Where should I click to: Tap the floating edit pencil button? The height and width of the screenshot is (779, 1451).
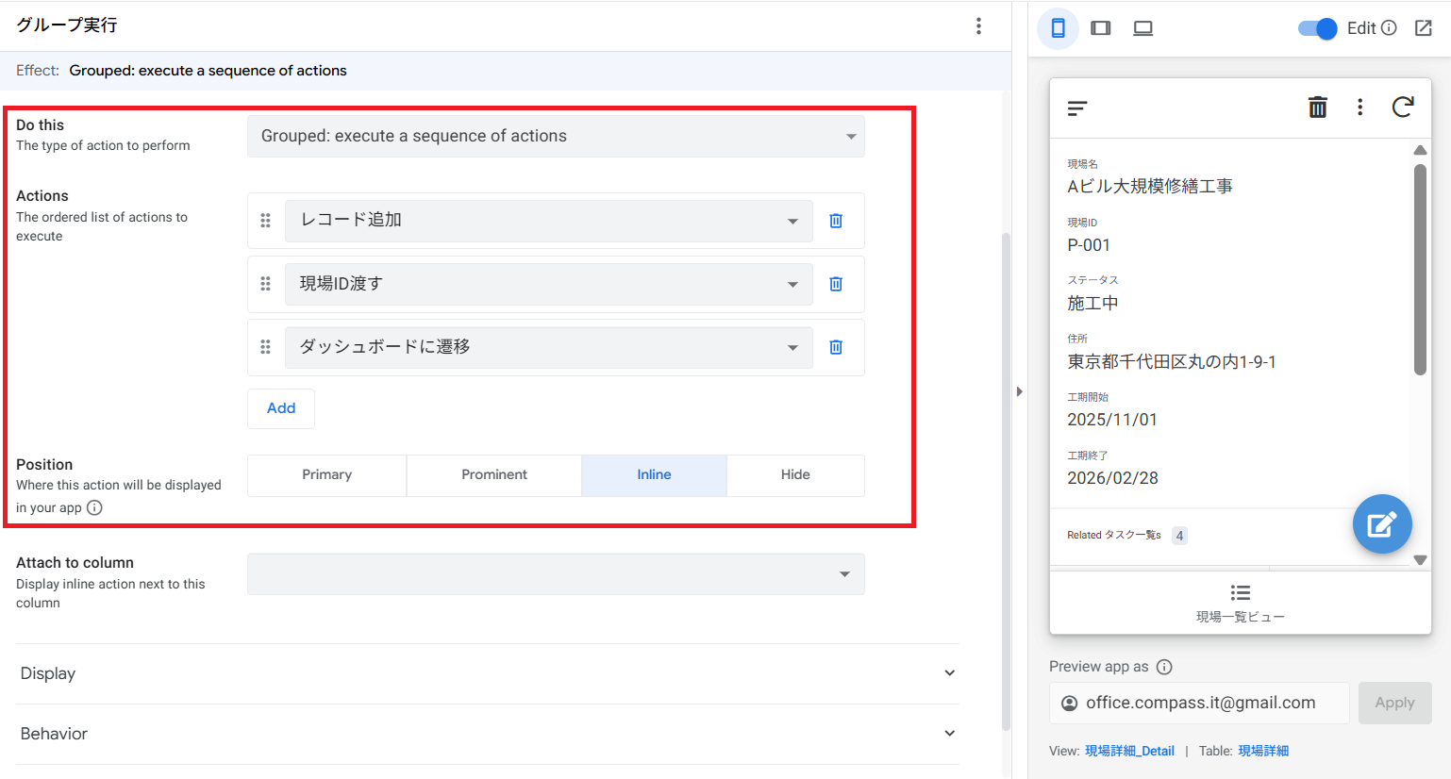tap(1381, 524)
